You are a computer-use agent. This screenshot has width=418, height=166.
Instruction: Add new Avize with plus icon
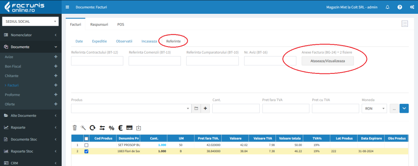tap(56, 57)
